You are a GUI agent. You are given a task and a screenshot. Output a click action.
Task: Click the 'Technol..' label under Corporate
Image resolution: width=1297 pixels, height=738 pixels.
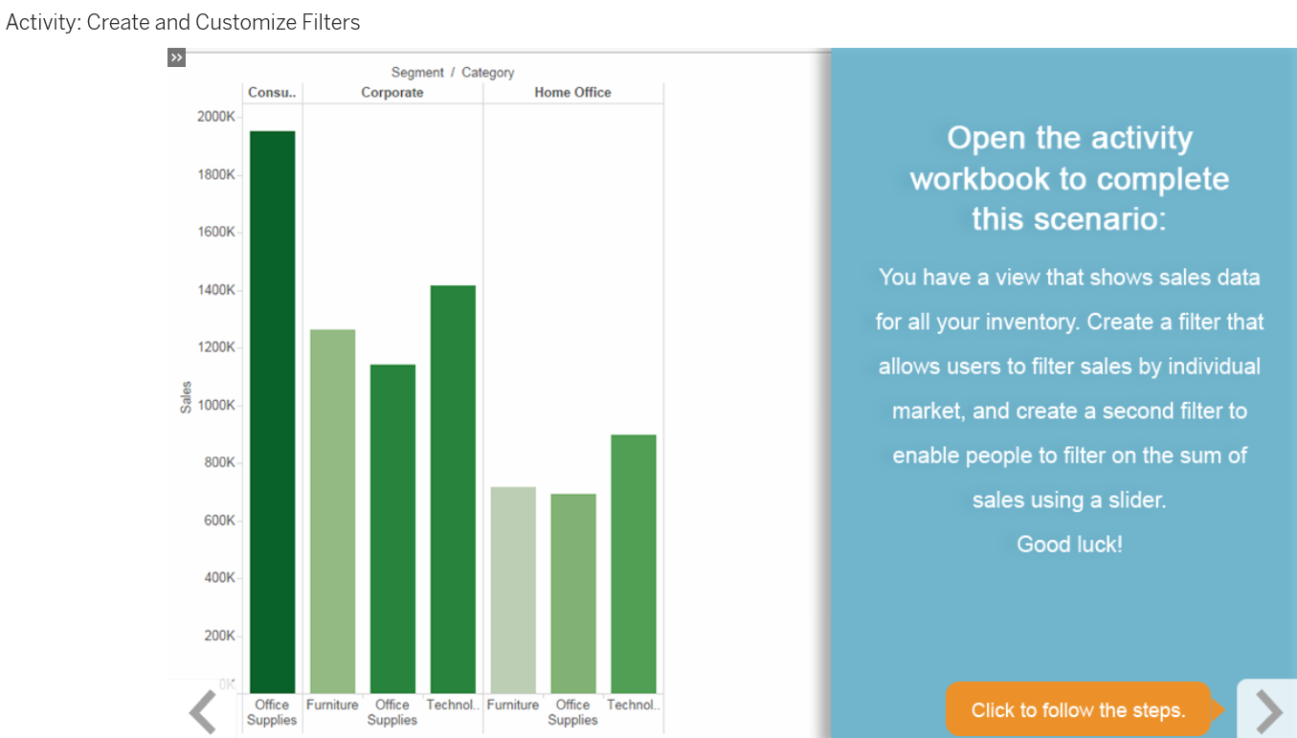[453, 704]
